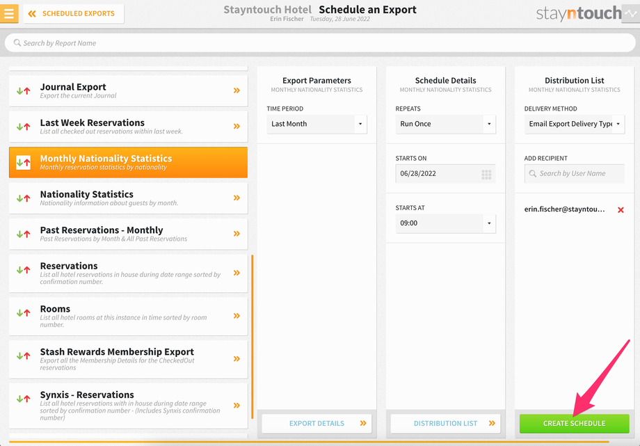Click export arrows icon beside Past Reservations - Monthly
Image resolution: width=640 pixels, height=446 pixels.
[23, 234]
